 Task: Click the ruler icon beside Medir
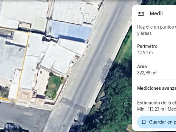pyautogui.click(x=141, y=13)
